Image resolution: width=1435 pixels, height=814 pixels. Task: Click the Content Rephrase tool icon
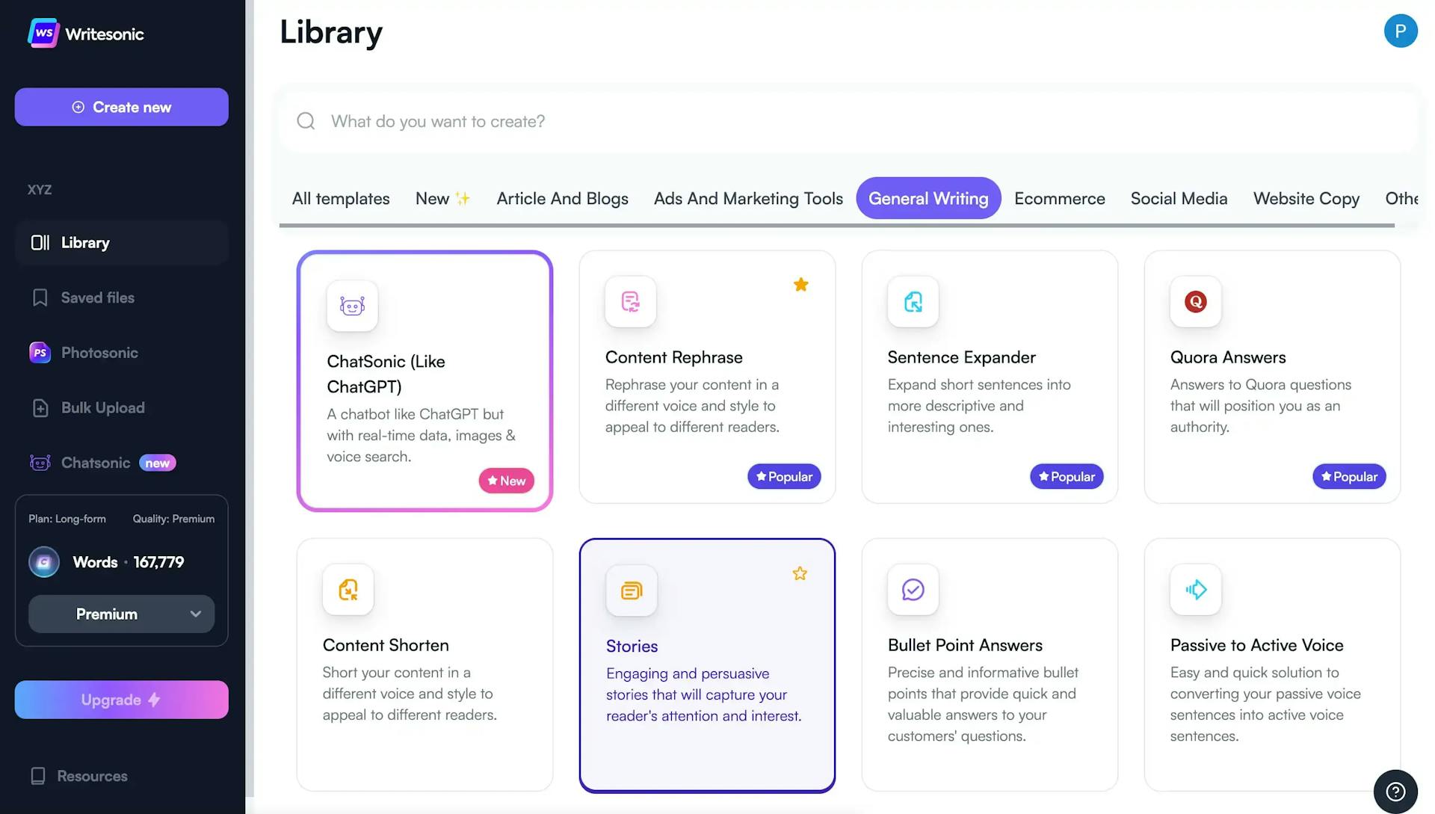tap(631, 301)
